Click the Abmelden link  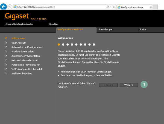tap(54, 24)
